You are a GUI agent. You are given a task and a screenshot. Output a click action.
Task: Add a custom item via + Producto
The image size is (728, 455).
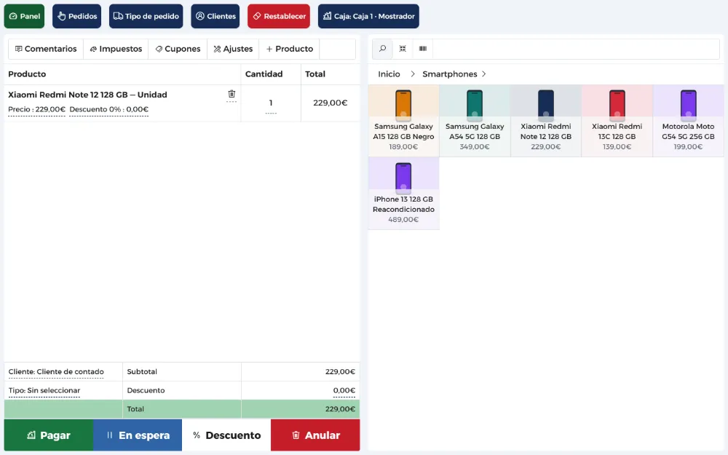coord(289,49)
